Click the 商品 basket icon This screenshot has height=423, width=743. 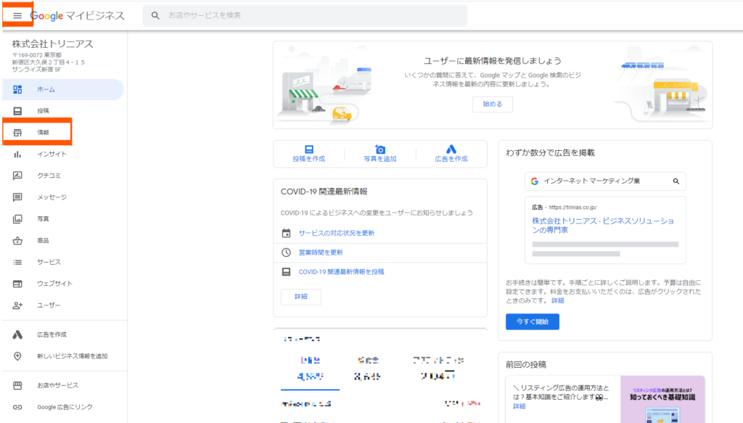17,241
